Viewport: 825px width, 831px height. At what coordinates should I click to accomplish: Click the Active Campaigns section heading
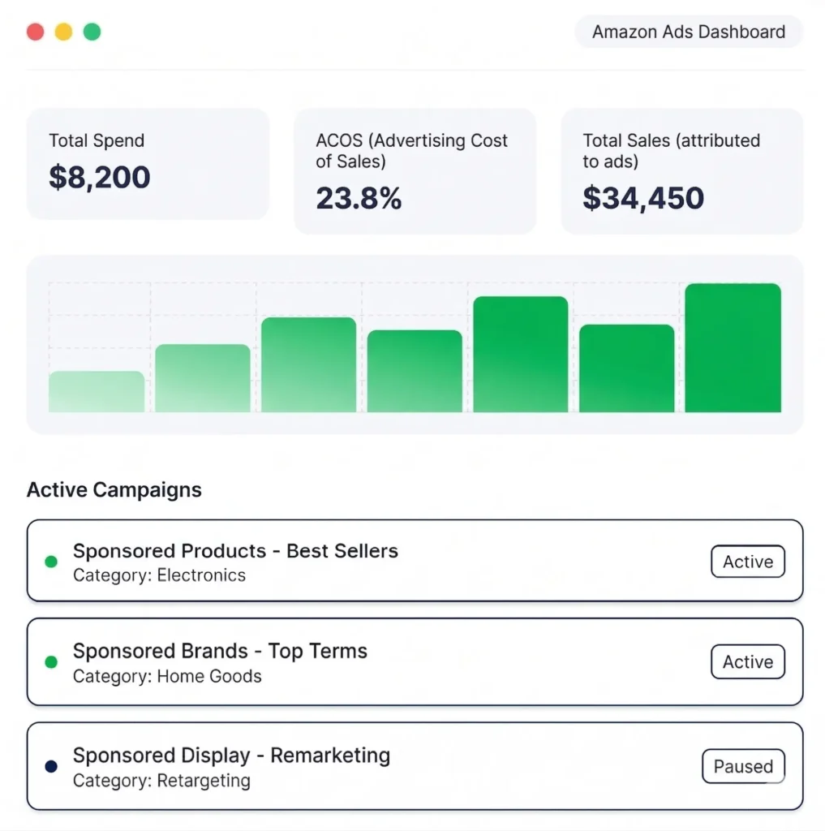pos(114,490)
